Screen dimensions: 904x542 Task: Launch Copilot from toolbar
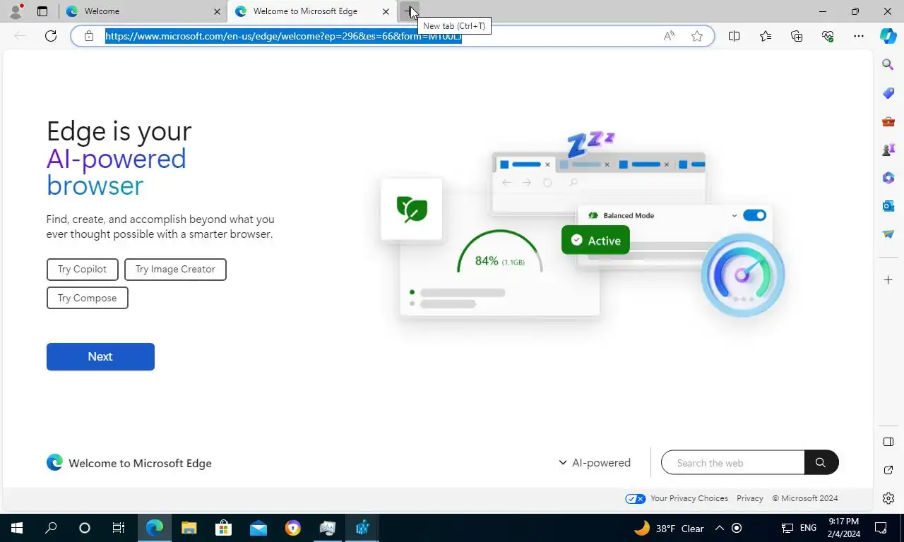point(888,36)
